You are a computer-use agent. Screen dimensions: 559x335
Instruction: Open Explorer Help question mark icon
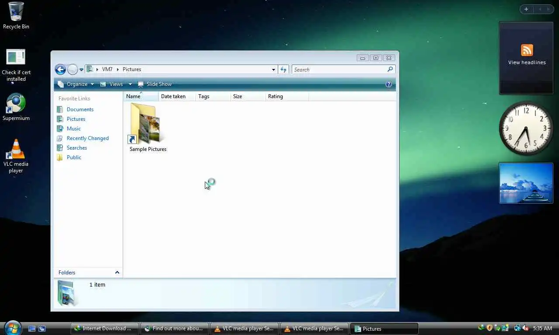tap(389, 84)
